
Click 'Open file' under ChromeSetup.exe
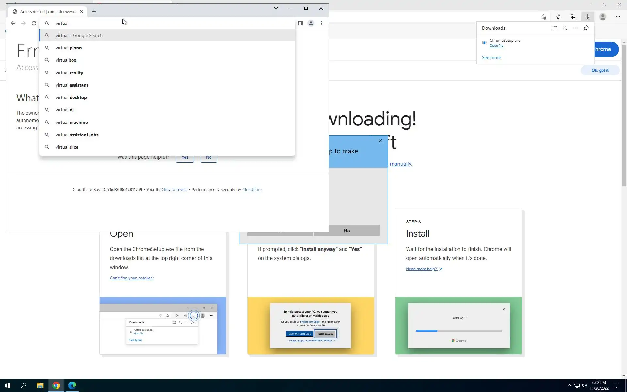pos(496,46)
